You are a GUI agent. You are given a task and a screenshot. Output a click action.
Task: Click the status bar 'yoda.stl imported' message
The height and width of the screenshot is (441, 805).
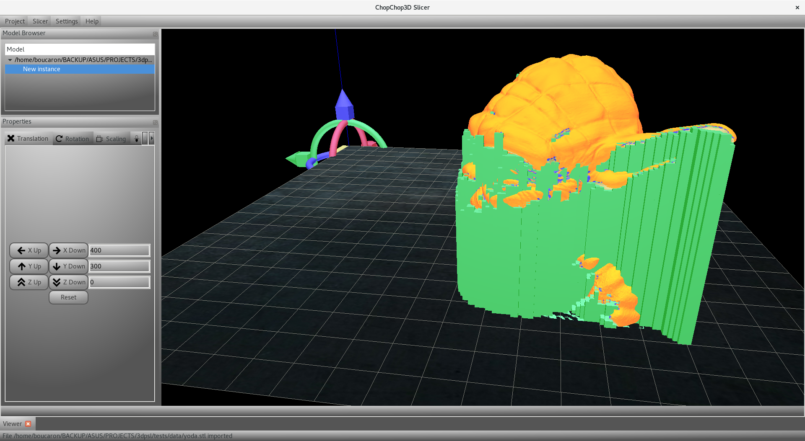(x=117, y=436)
